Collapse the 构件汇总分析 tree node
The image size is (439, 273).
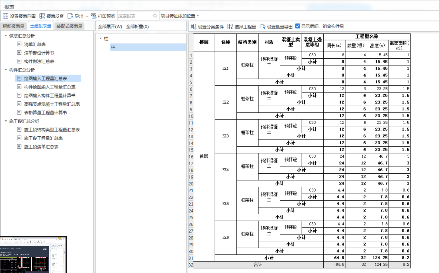(6, 70)
